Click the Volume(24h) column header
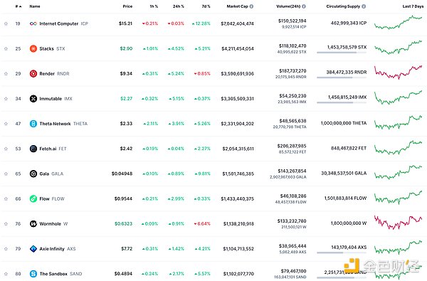Image resolution: width=427 pixels, height=281 pixels. click(x=288, y=6)
